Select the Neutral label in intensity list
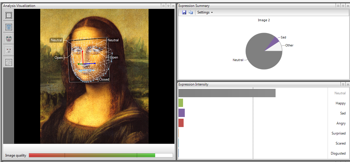Image resolution: width=350 pixels, height=162 pixels. click(x=340, y=93)
